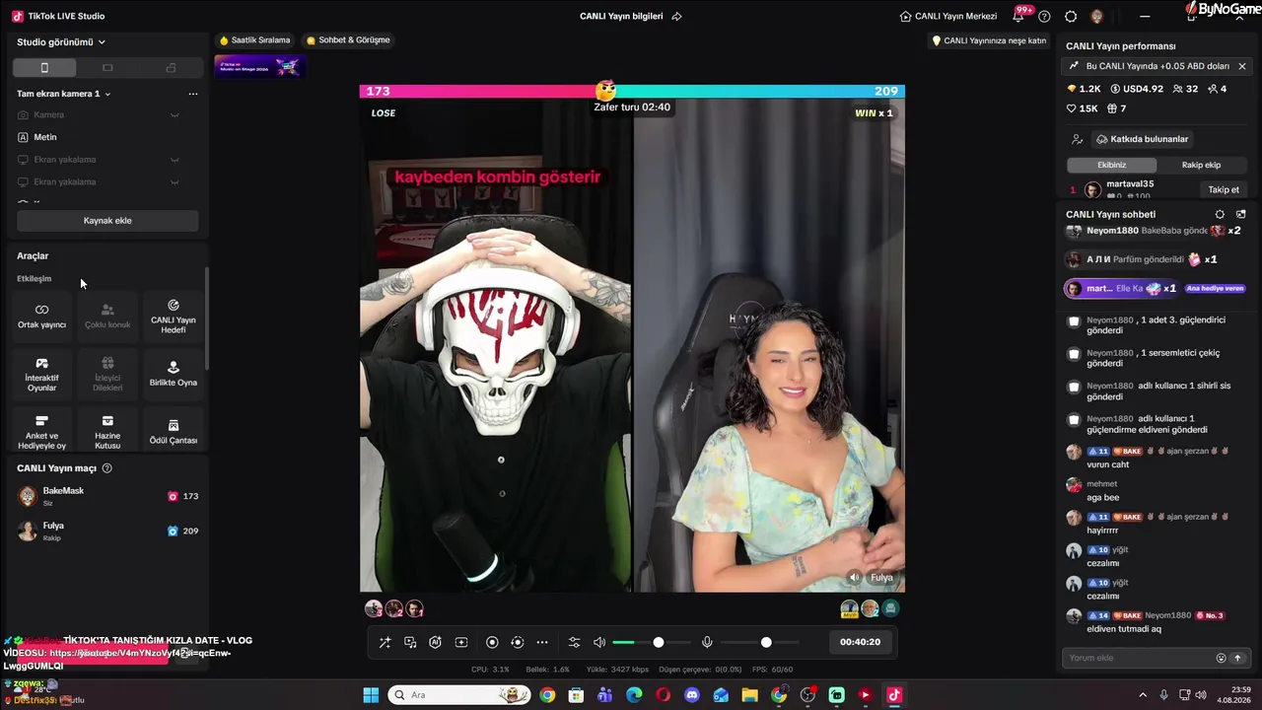Open profile avatar in title bar
The width and height of the screenshot is (1262, 710).
pos(1096,16)
